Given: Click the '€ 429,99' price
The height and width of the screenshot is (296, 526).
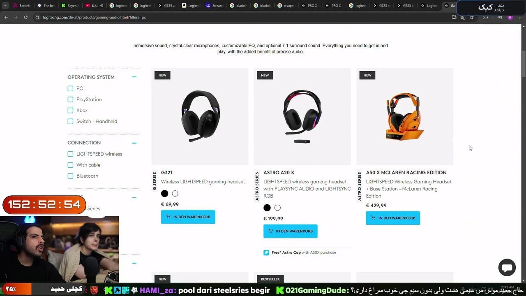Looking at the screenshot, I should pyautogui.click(x=376, y=206).
